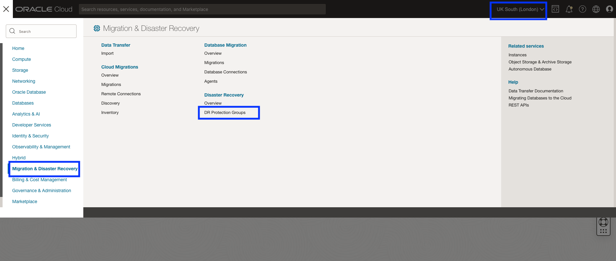Open Autonomous Database related service
Image resolution: width=616 pixels, height=261 pixels.
[x=530, y=69]
